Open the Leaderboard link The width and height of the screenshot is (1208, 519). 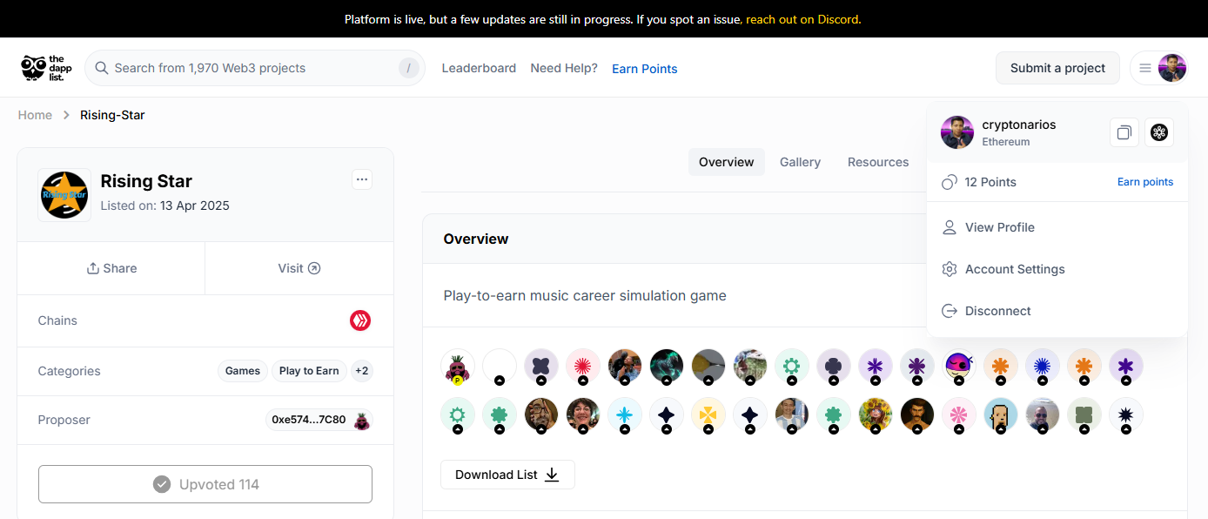[479, 68]
